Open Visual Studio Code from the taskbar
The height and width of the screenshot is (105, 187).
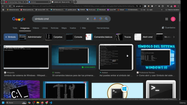[51, 103]
